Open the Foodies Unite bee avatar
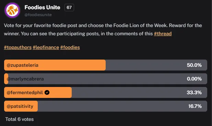This screenshot has height=126, width=212. click(x=12, y=10)
